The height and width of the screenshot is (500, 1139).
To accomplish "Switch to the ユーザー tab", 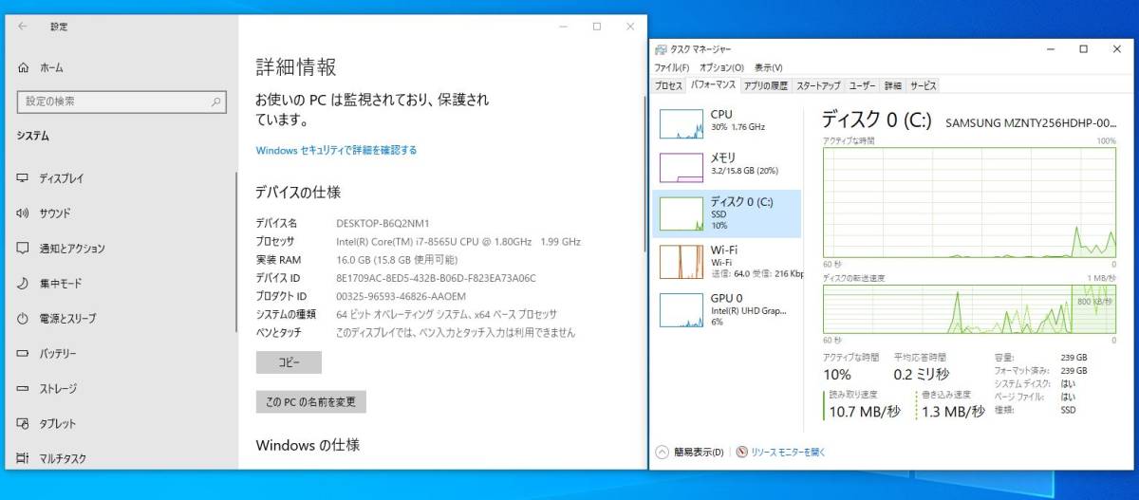I will click(862, 85).
